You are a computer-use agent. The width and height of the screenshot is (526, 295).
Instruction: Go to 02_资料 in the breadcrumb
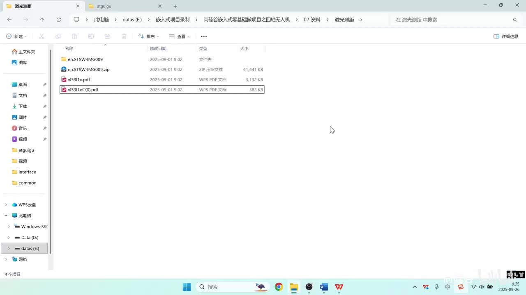click(312, 20)
